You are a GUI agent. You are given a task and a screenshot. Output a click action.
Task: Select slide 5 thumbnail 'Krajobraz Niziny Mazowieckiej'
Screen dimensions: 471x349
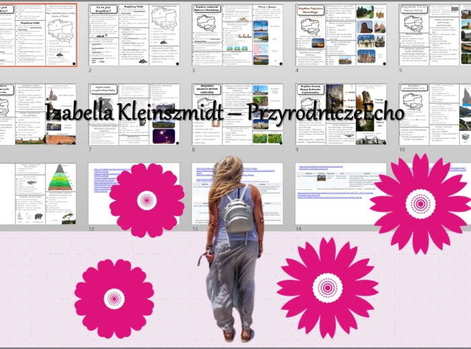[x=435, y=35]
